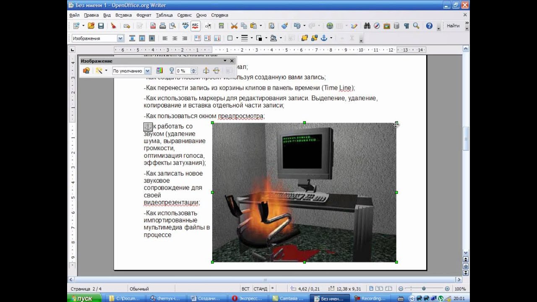Expand the Изображения style dropdown
This screenshot has width=537, height=302.
[120, 38]
